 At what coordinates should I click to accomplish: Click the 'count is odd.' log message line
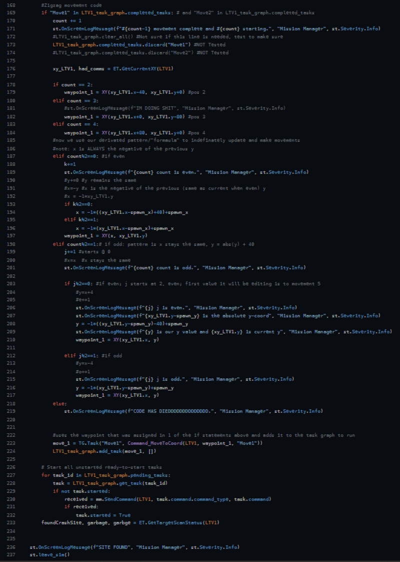(185, 268)
